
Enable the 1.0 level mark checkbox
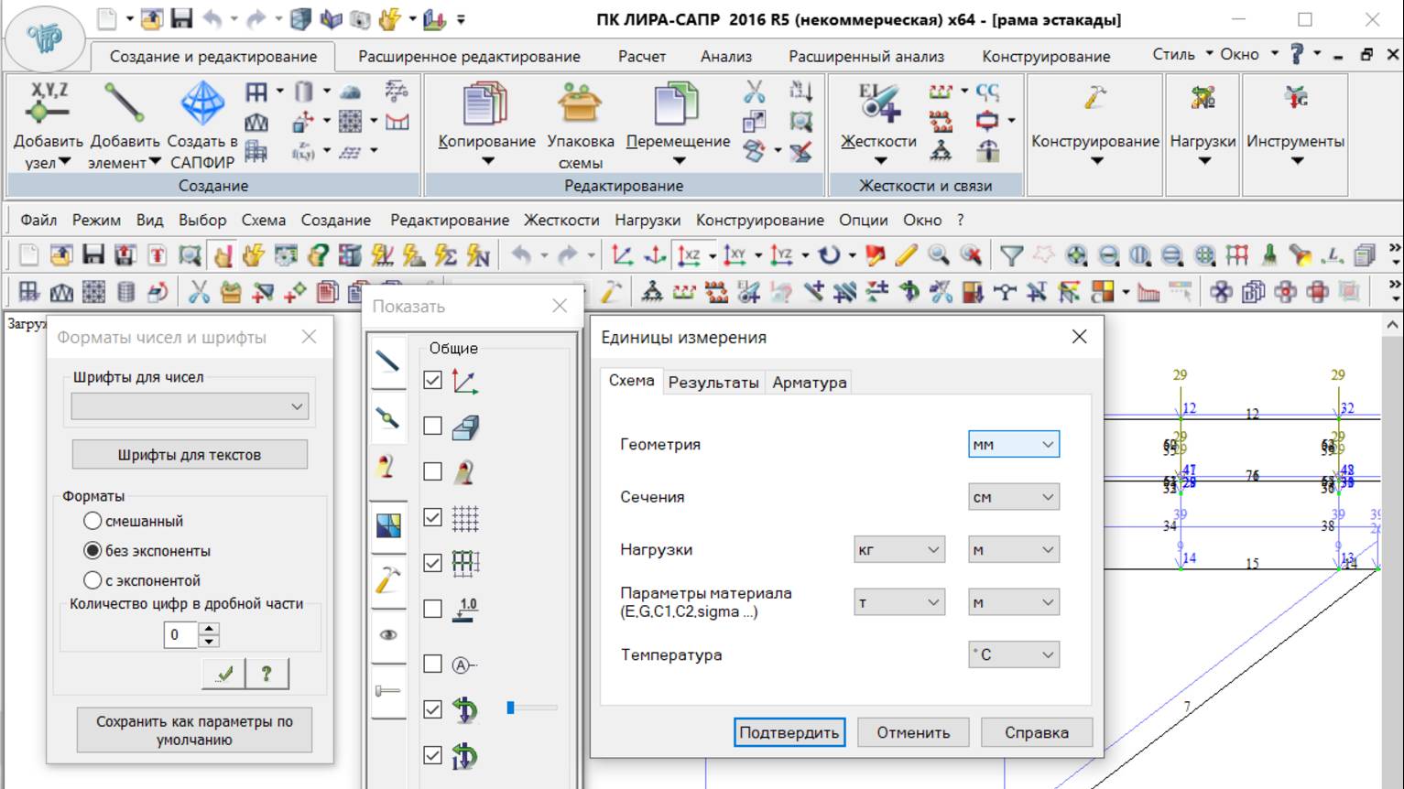click(x=433, y=609)
